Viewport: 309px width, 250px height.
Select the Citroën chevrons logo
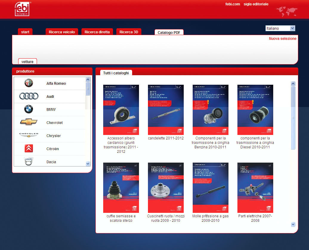[x=29, y=148]
